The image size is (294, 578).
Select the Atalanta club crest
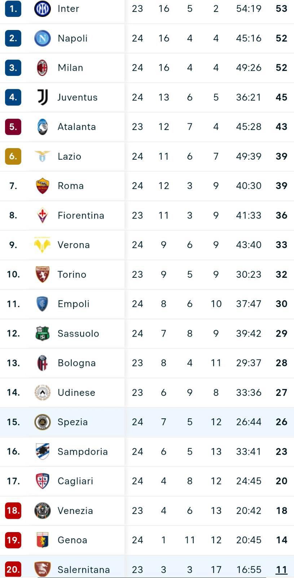click(42, 127)
